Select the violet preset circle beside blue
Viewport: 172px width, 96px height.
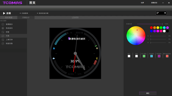point(155,31)
